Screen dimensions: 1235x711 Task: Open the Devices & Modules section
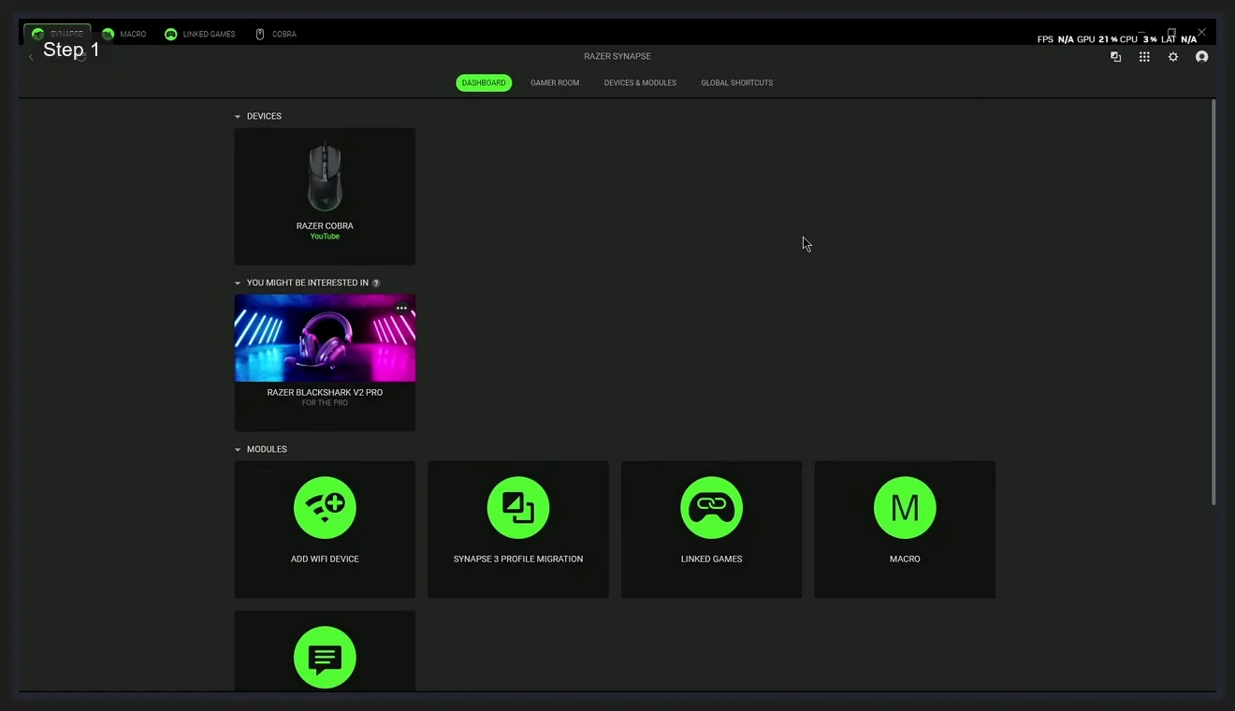[640, 82]
